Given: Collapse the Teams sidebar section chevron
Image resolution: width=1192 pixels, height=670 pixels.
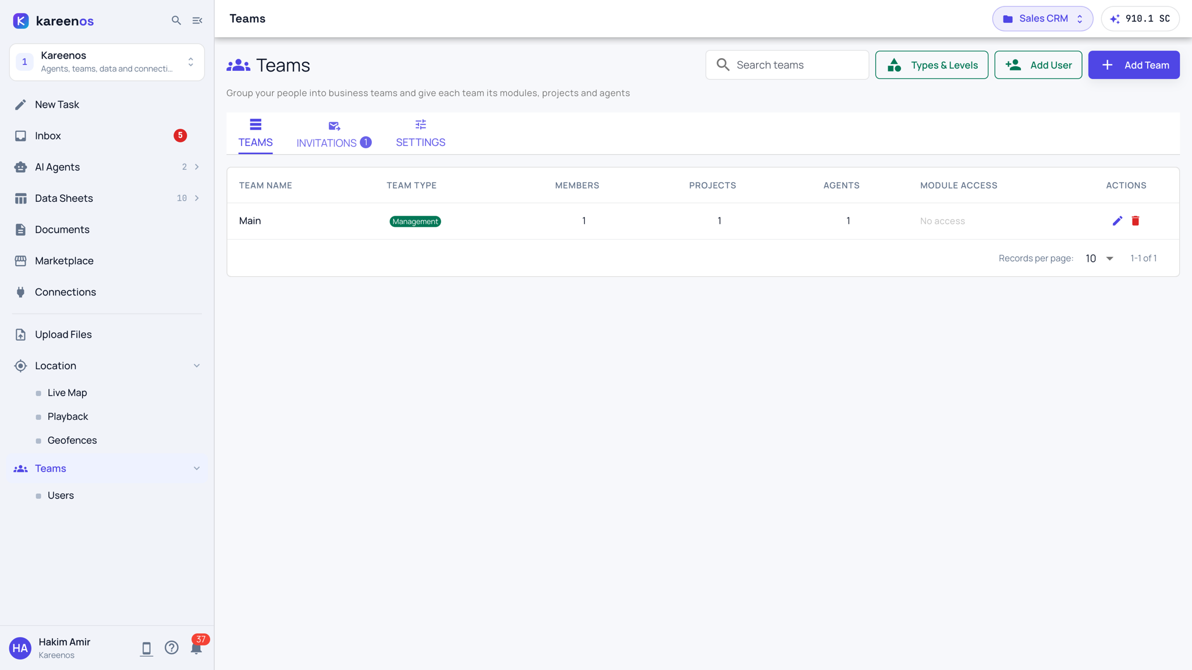Looking at the screenshot, I should pos(197,468).
